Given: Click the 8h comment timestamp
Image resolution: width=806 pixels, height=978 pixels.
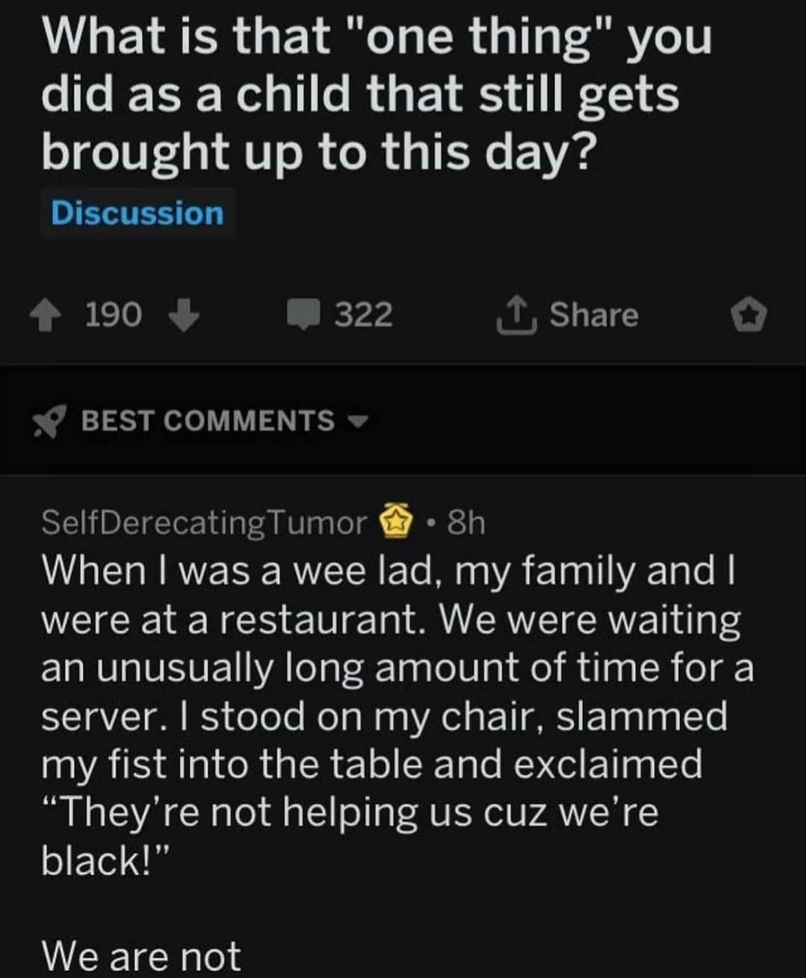Looking at the screenshot, I should (x=466, y=522).
